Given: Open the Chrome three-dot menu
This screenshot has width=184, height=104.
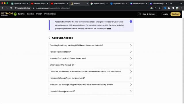Looking at the screenshot, I should pos(181,8).
